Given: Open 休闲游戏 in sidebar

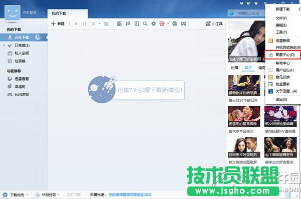Looking at the screenshot, I should point(22,94).
